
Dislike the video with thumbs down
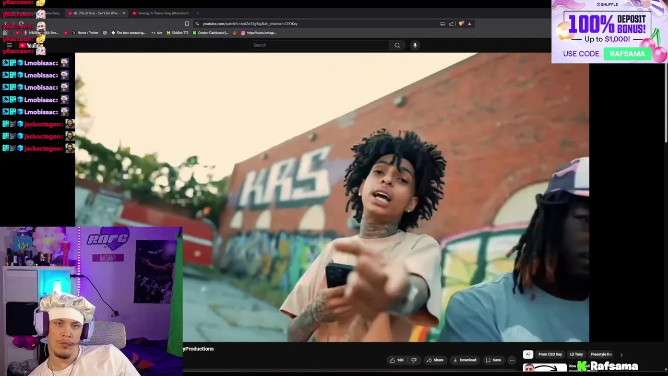[x=414, y=360]
